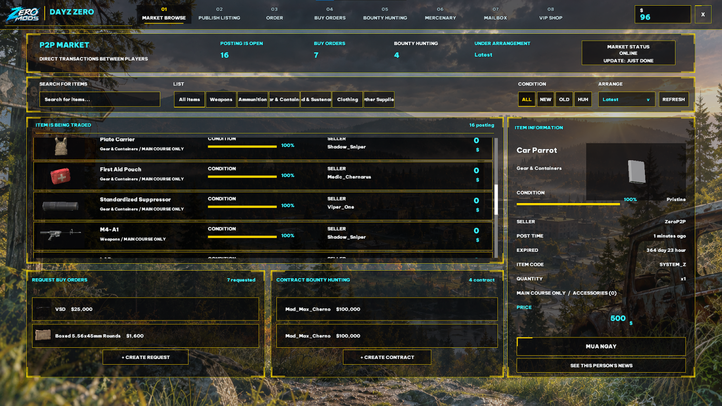
Task: Open the VIP Shop tab
Action: coord(550,14)
